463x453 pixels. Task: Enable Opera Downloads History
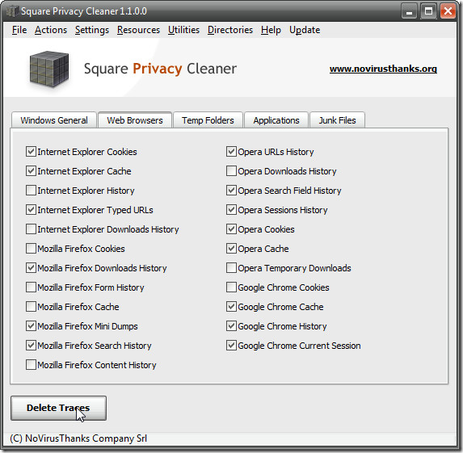(x=231, y=171)
